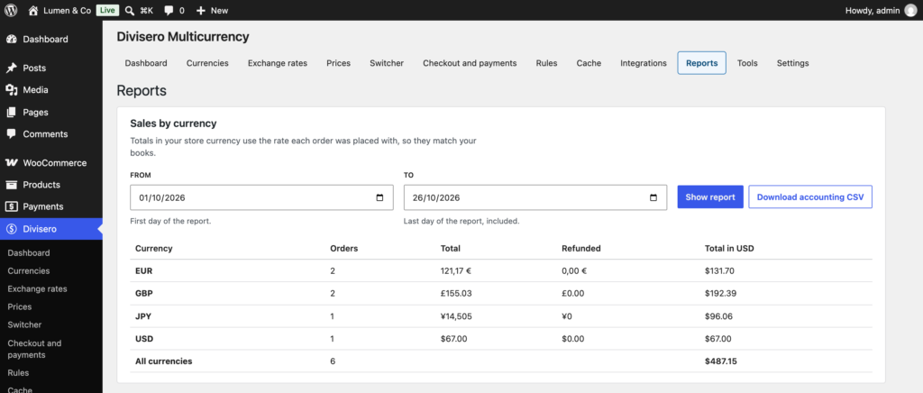Screen dimensions: 923x393
Task: Click the From date input field
Action: pyautogui.click(x=261, y=197)
